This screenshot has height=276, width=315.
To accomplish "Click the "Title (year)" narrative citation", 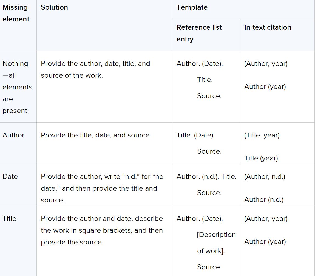I will pyautogui.click(x=261, y=158).
